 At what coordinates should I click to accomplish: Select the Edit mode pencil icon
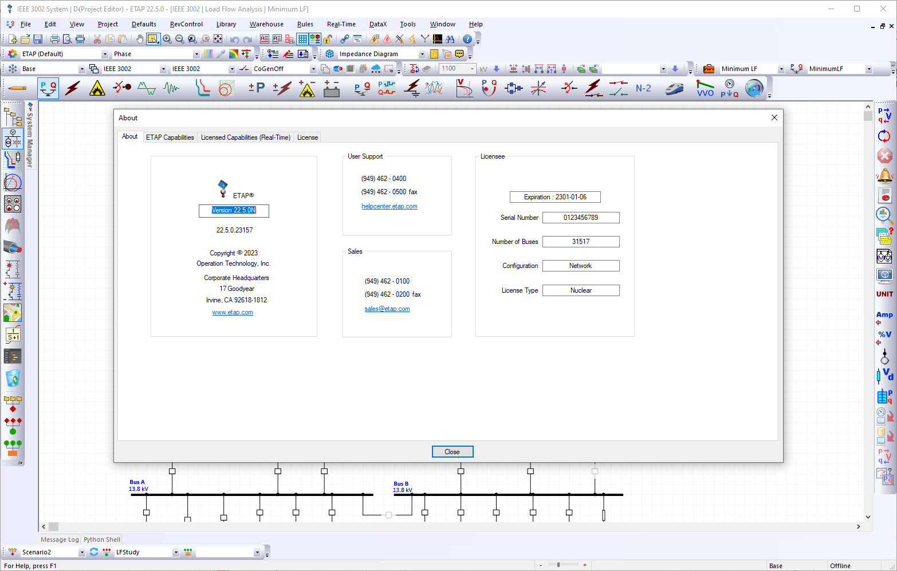(x=18, y=88)
